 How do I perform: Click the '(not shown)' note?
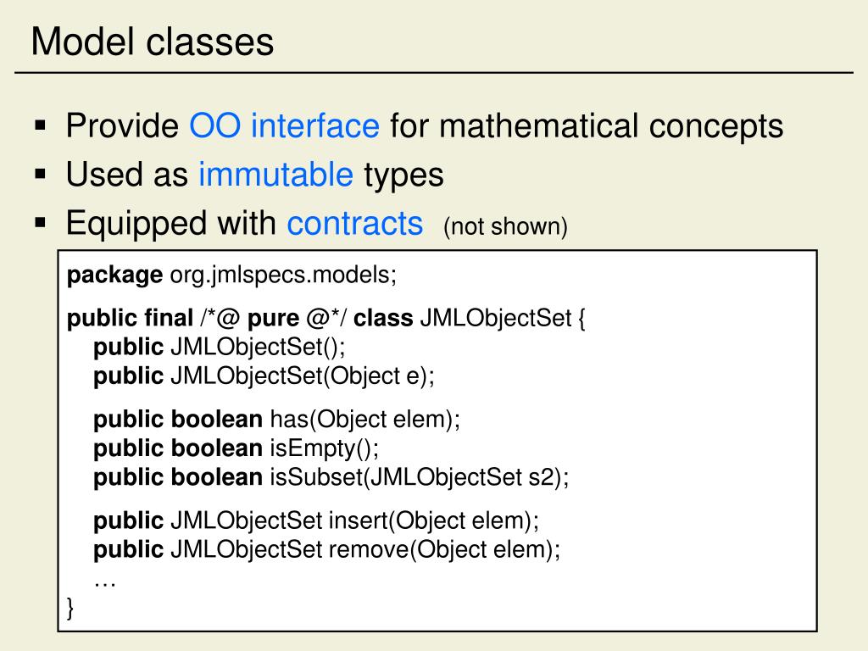[505, 226]
